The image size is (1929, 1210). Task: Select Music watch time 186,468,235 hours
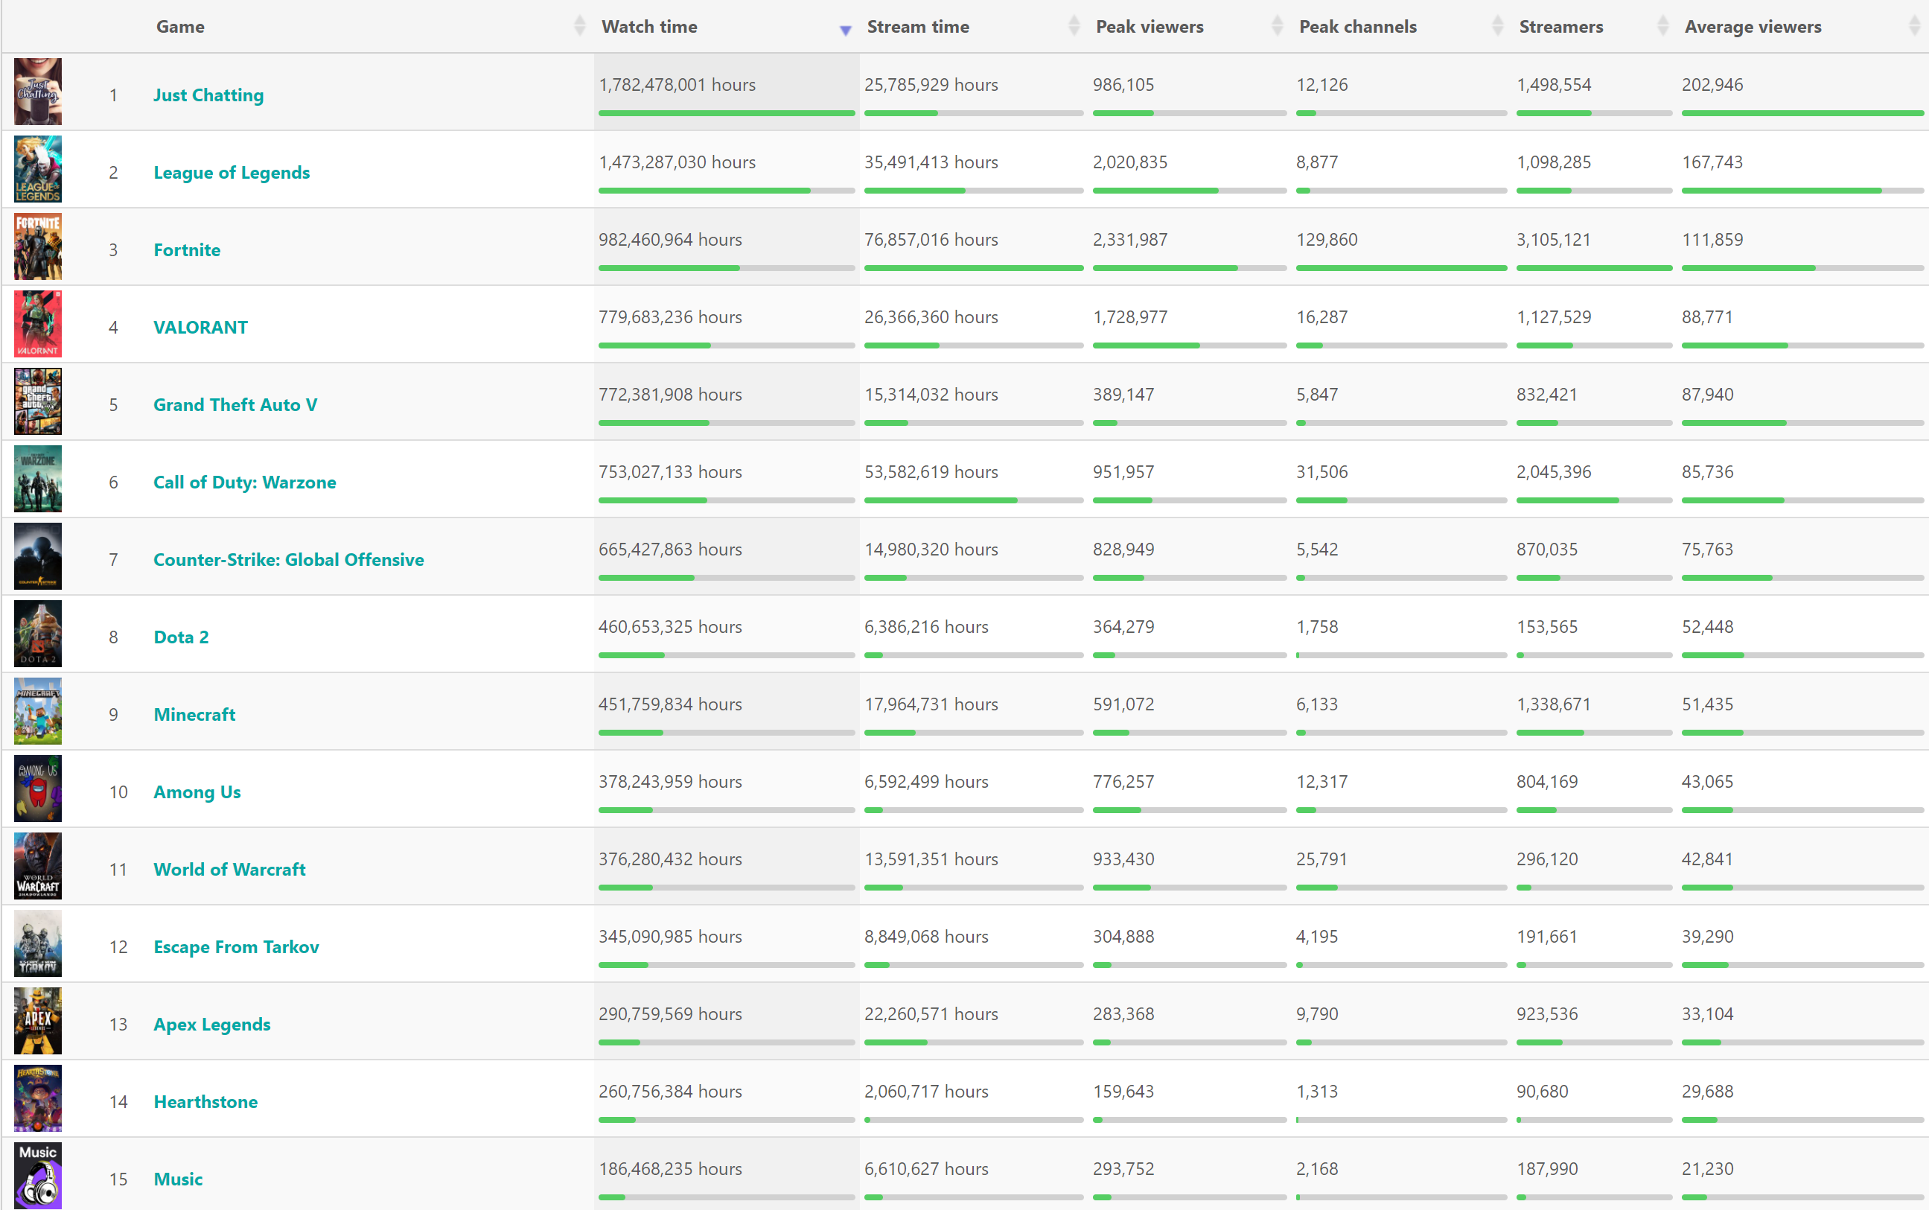671,1169
